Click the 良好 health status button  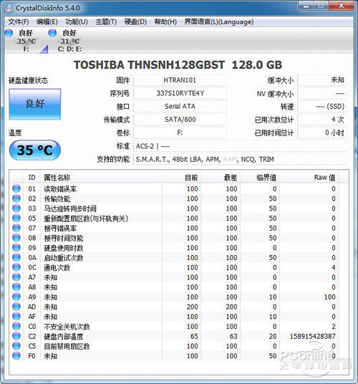point(35,104)
